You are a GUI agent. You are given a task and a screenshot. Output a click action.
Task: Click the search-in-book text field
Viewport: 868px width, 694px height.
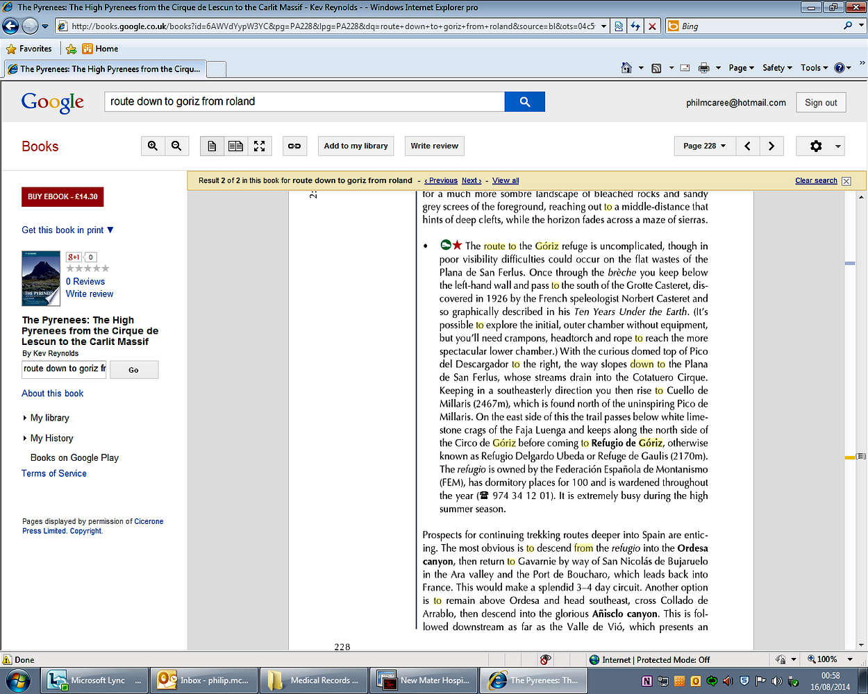click(x=64, y=369)
